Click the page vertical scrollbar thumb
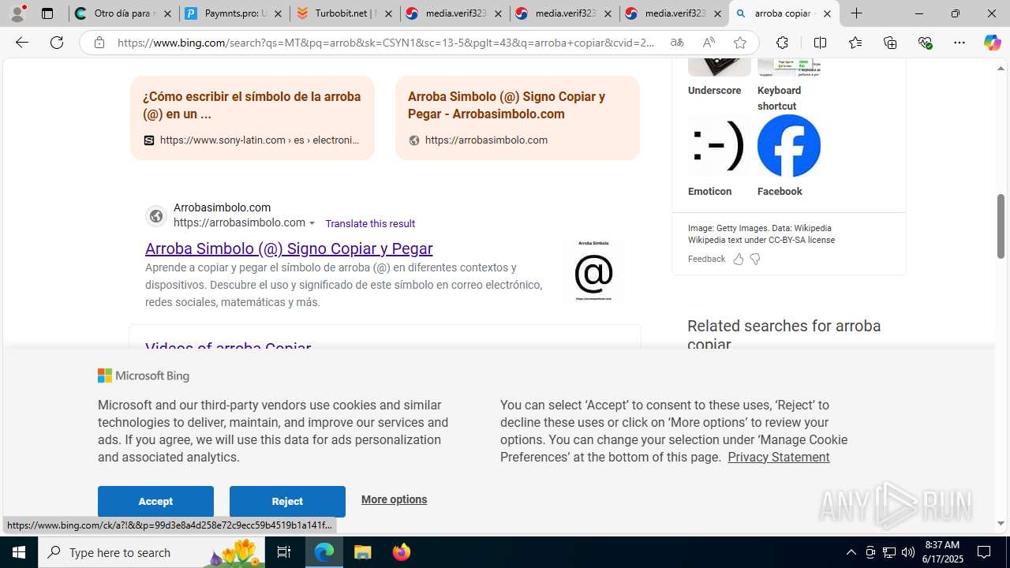 coord(1001,226)
